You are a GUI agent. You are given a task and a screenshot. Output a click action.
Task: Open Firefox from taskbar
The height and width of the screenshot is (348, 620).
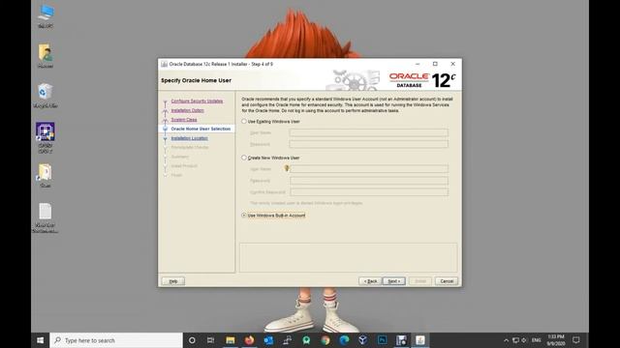click(249, 340)
